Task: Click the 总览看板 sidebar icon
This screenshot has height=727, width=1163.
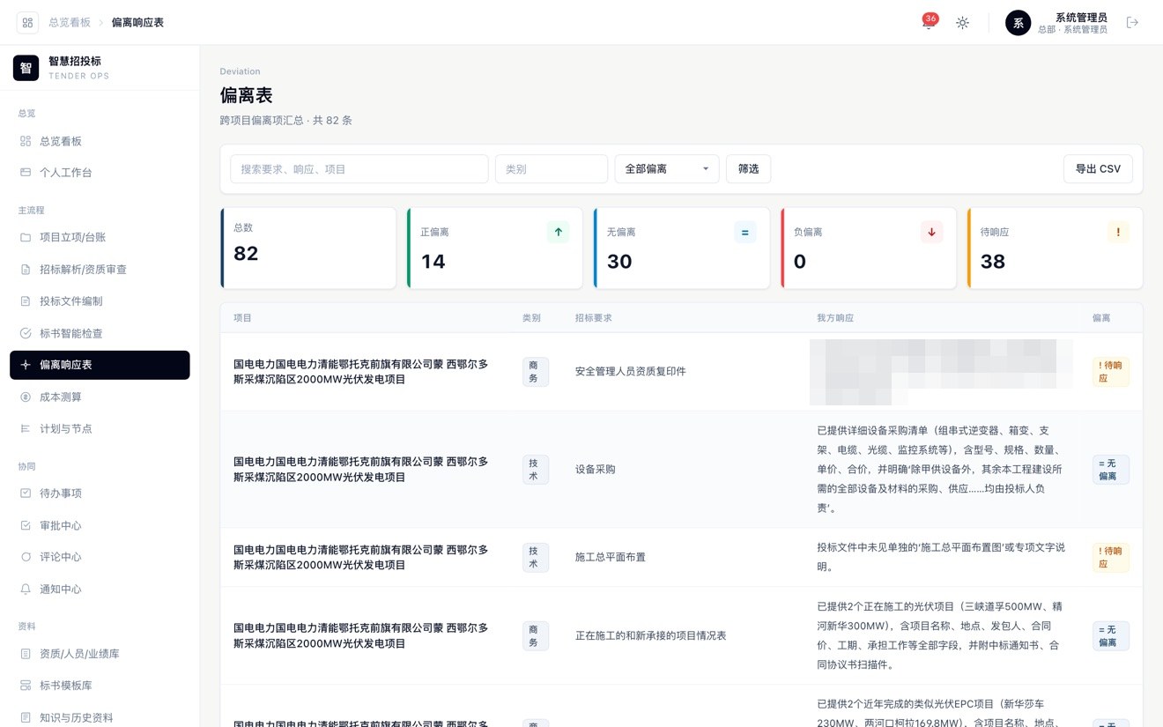Action: [26, 141]
